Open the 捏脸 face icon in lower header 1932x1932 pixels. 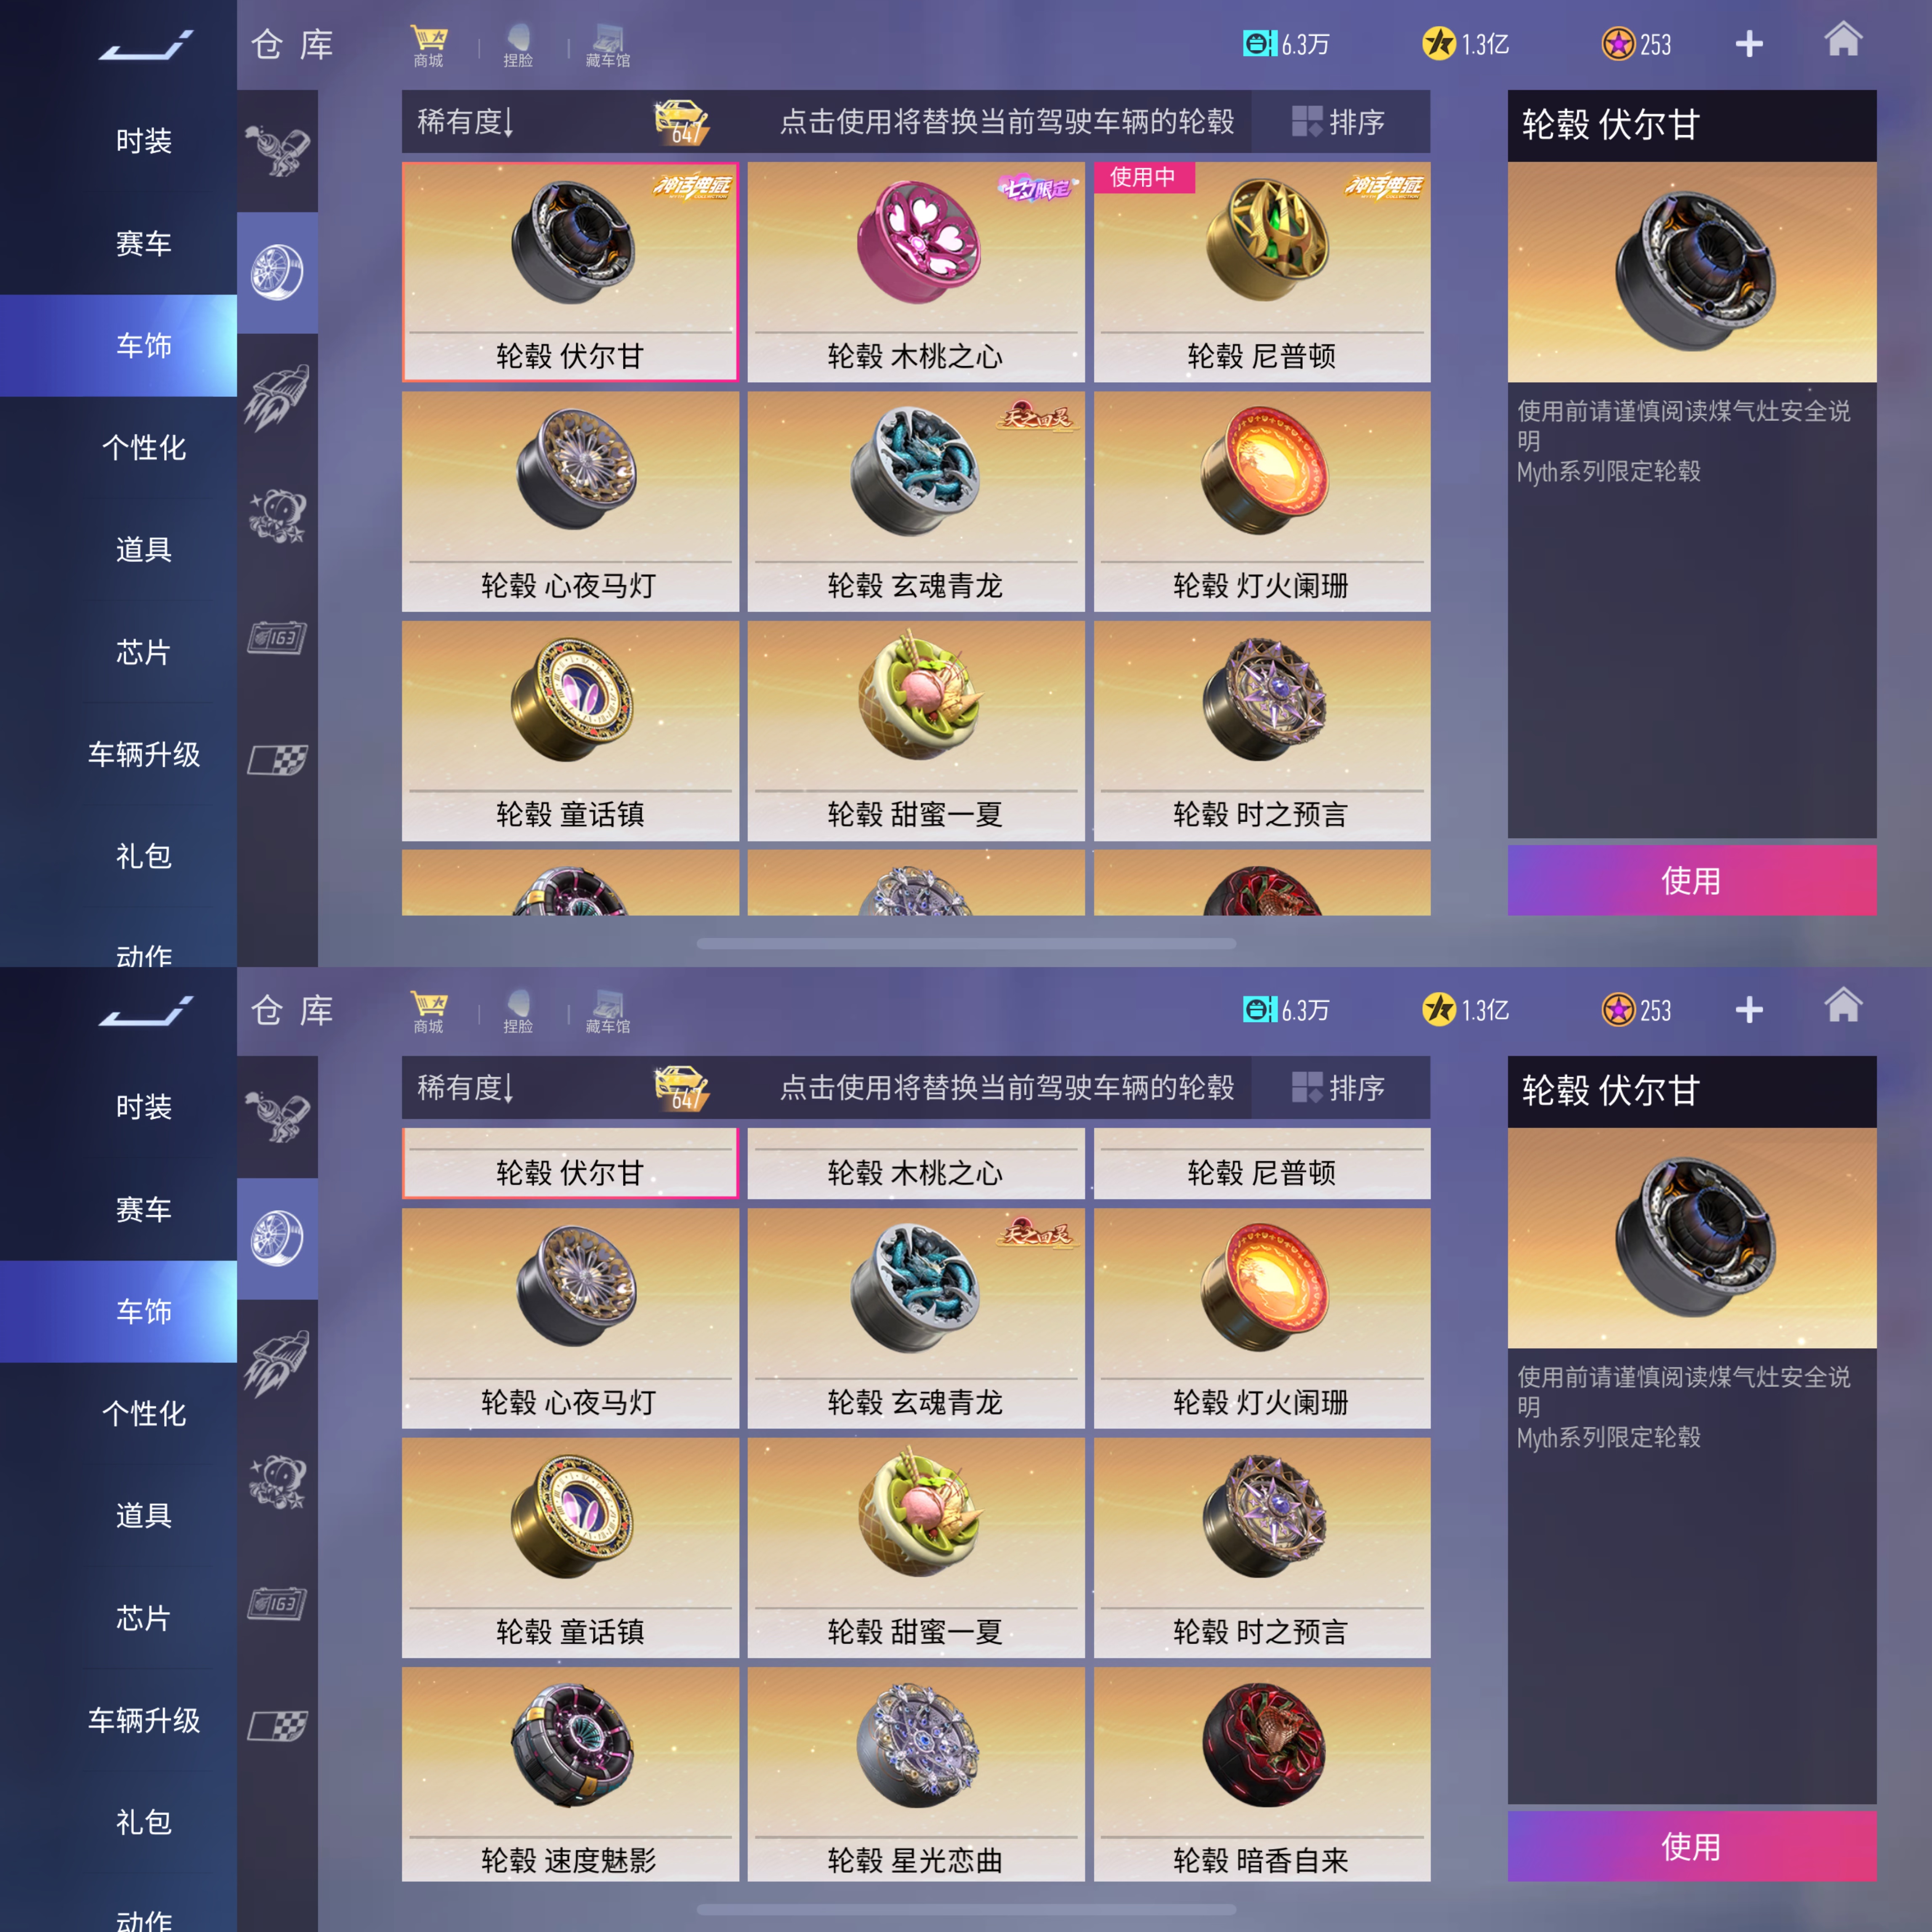[x=518, y=1011]
